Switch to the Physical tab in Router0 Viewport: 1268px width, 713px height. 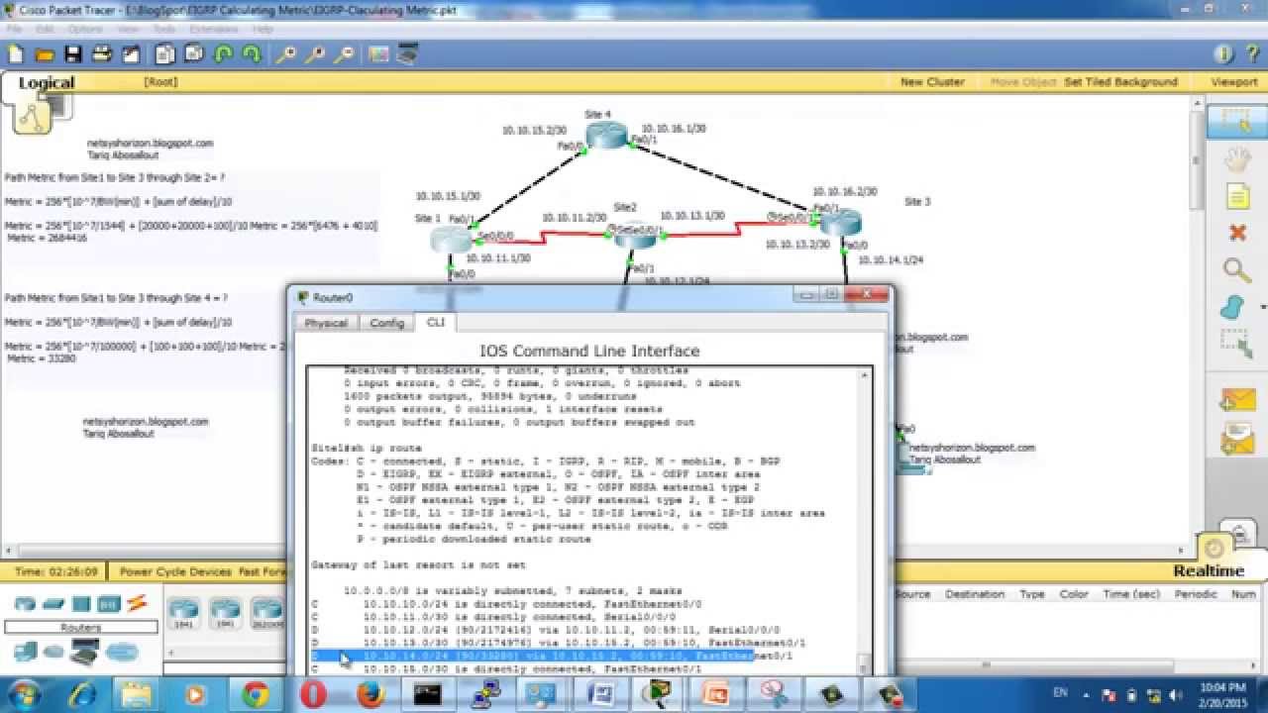326,323
